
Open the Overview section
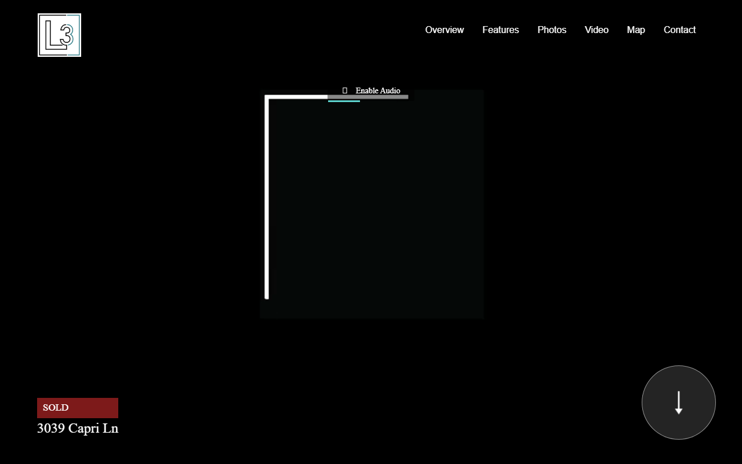[x=445, y=30]
